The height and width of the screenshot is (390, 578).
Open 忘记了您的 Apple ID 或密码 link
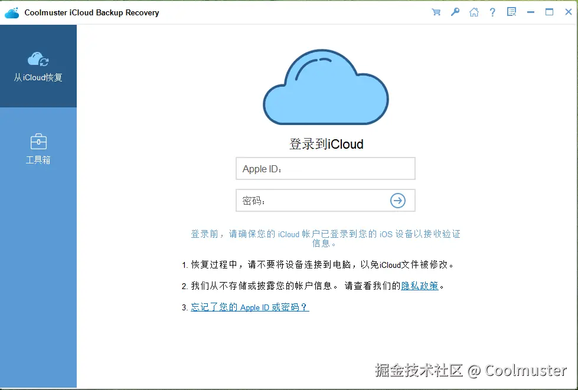pos(250,307)
